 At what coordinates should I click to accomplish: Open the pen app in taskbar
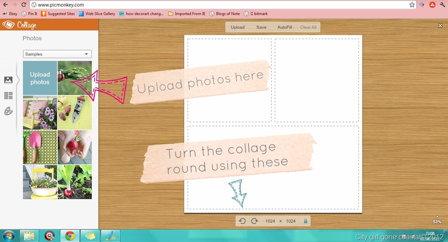click(x=110, y=236)
